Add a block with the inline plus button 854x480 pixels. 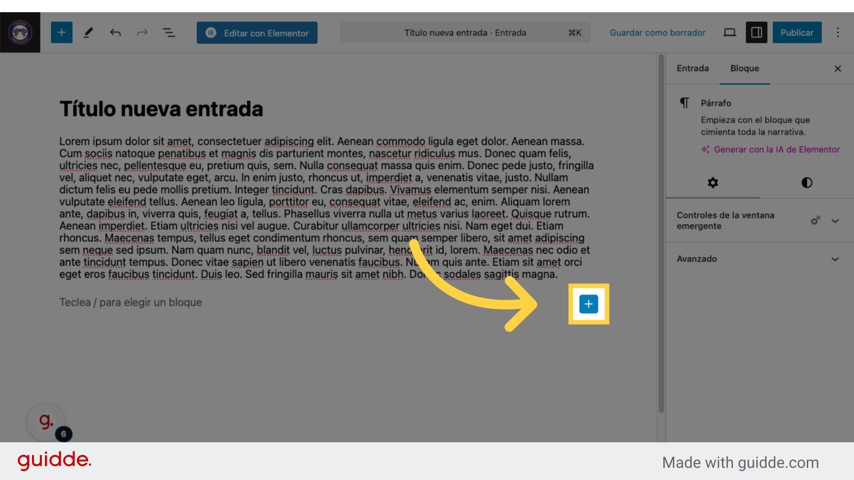(588, 304)
